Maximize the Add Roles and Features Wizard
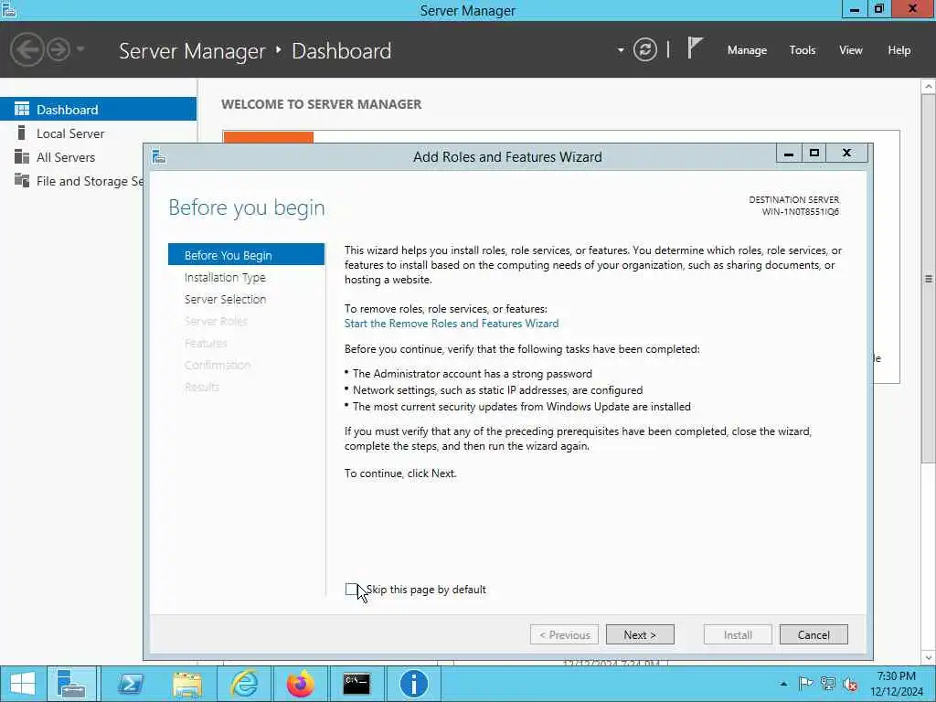 click(x=814, y=154)
